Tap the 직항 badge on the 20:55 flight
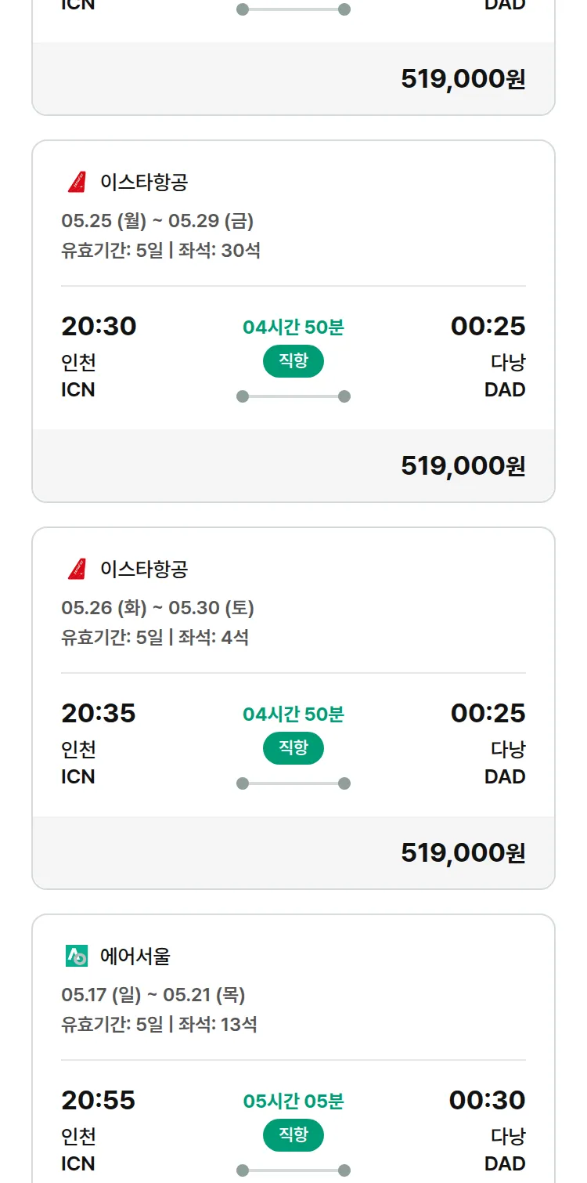587x1183 pixels. click(293, 1135)
